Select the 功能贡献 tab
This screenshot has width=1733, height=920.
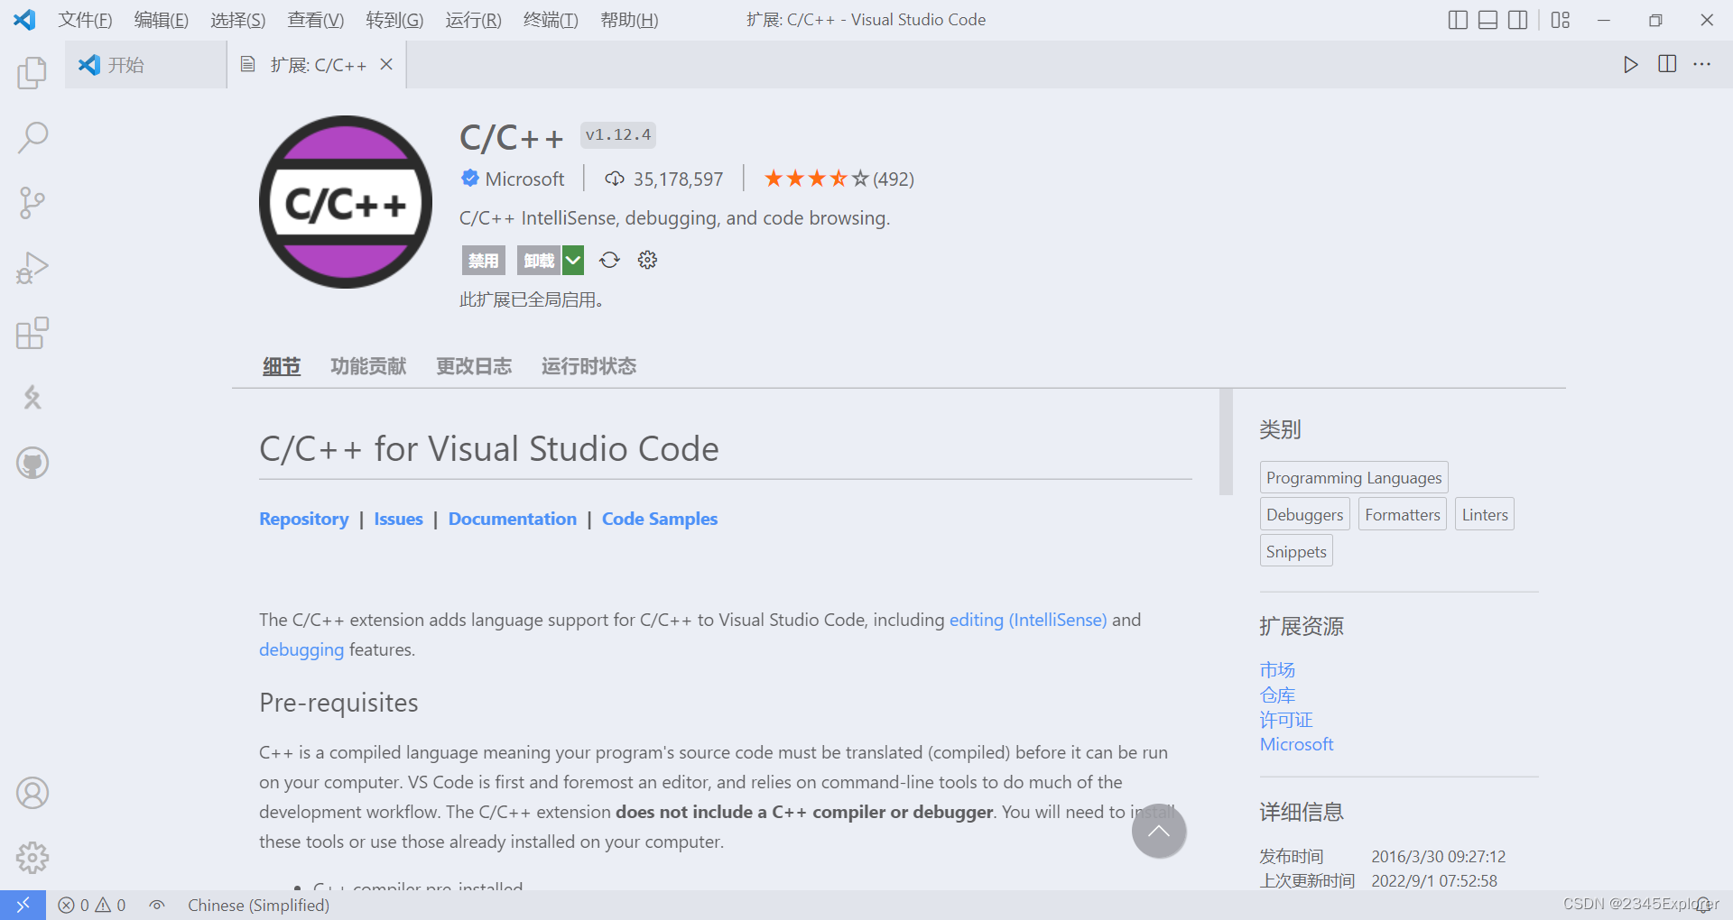tap(368, 366)
